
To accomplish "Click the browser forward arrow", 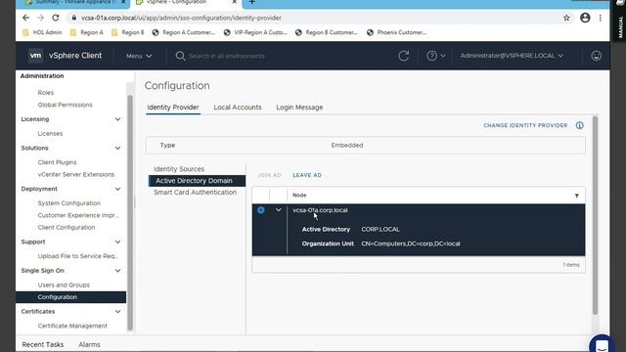I will [x=41, y=18].
